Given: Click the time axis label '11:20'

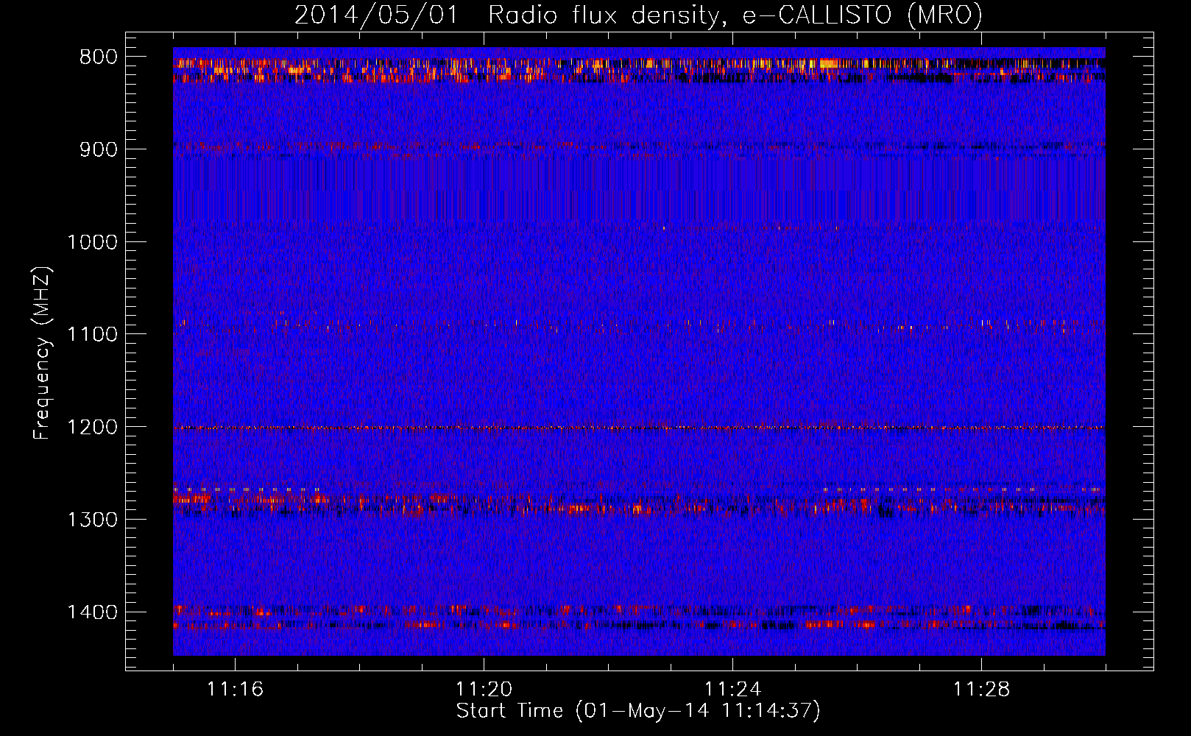Looking at the screenshot, I should [x=484, y=690].
